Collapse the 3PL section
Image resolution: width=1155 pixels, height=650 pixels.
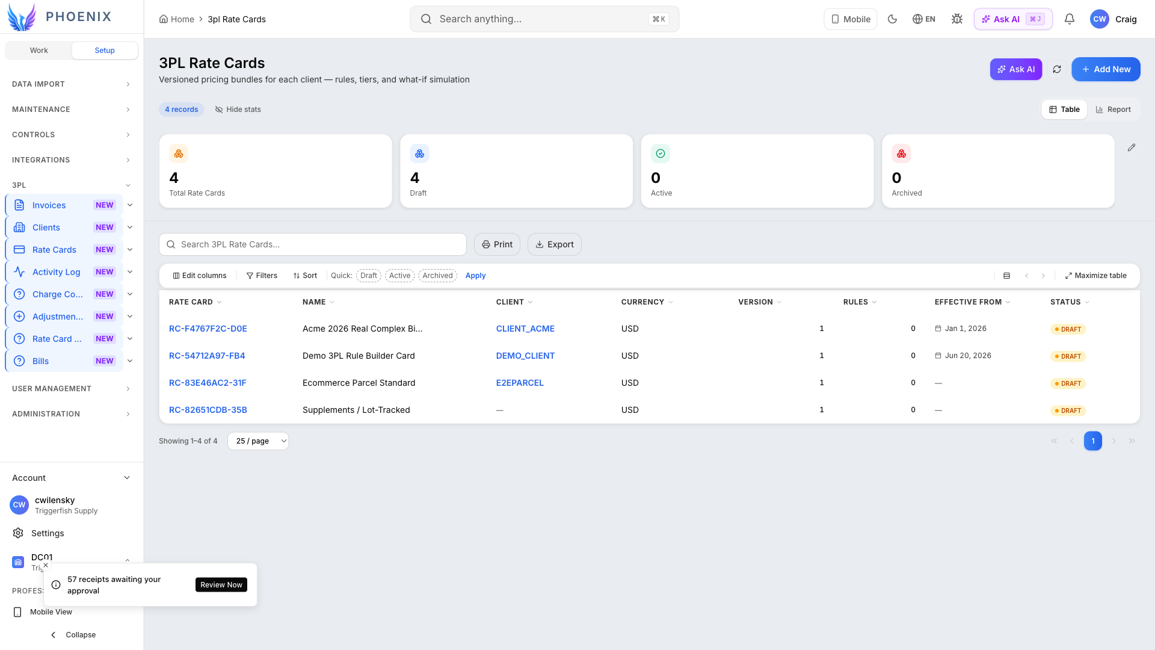click(71, 185)
